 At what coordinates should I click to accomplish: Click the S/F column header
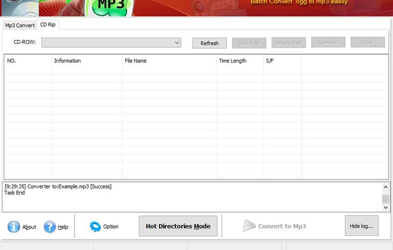click(x=282, y=61)
